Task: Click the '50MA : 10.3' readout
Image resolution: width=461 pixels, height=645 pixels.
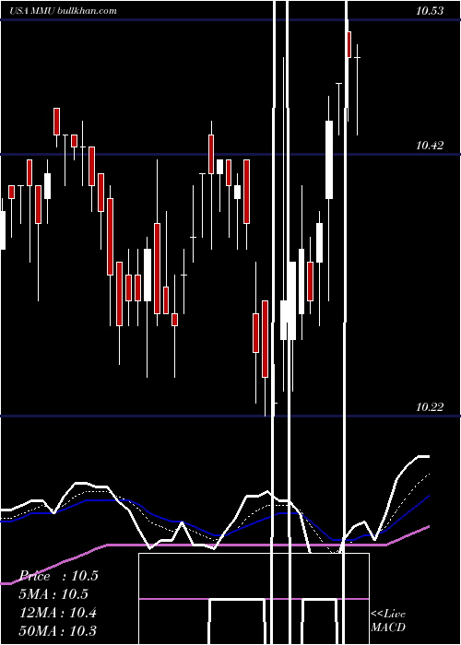Action: point(58,630)
